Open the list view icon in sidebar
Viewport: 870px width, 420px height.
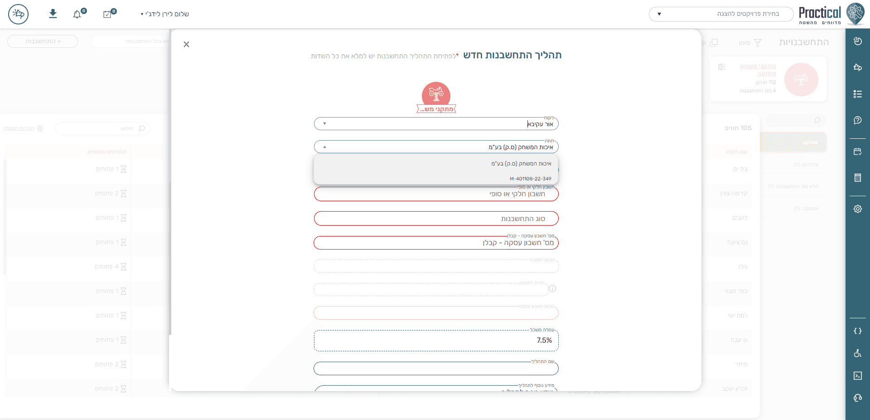click(857, 94)
